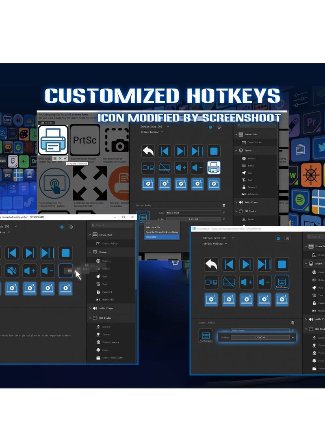Expand the Audio Player group in the top window
Screen dimensions: 325x445
pos(236,202)
